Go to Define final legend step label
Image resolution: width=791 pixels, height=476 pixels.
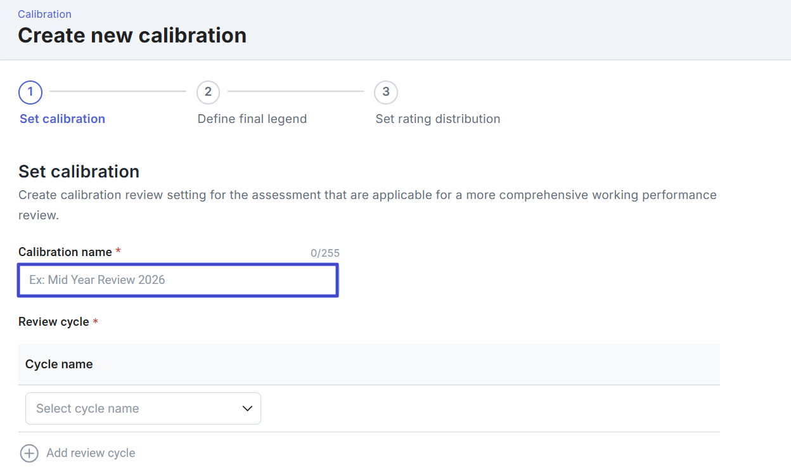pyautogui.click(x=252, y=119)
